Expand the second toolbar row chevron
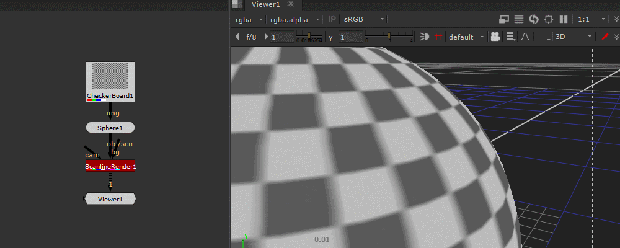 click(x=616, y=37)
